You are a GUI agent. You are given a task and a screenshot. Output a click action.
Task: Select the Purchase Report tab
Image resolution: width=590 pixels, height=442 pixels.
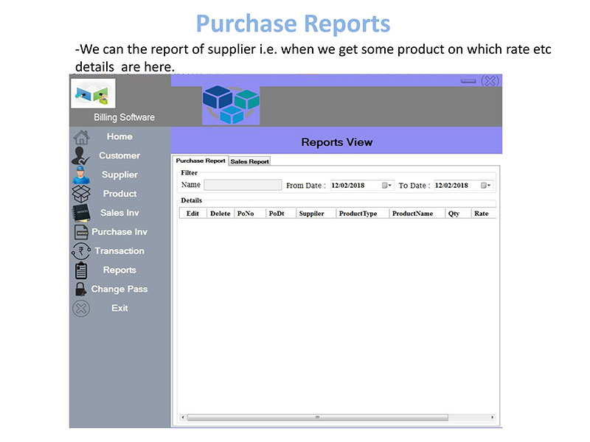click(x=200, y=161)
